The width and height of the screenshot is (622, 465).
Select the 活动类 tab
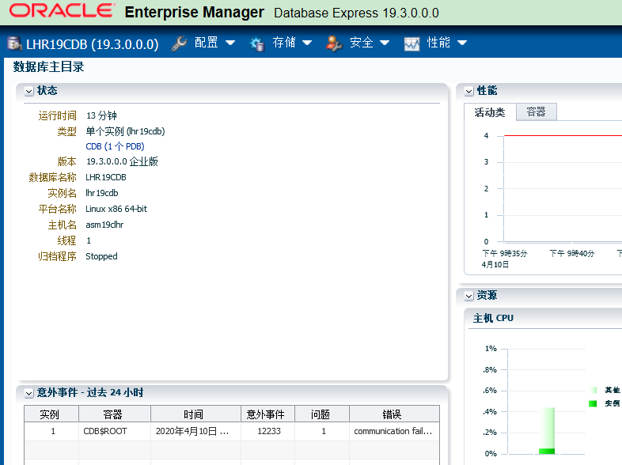click(490, 112)
